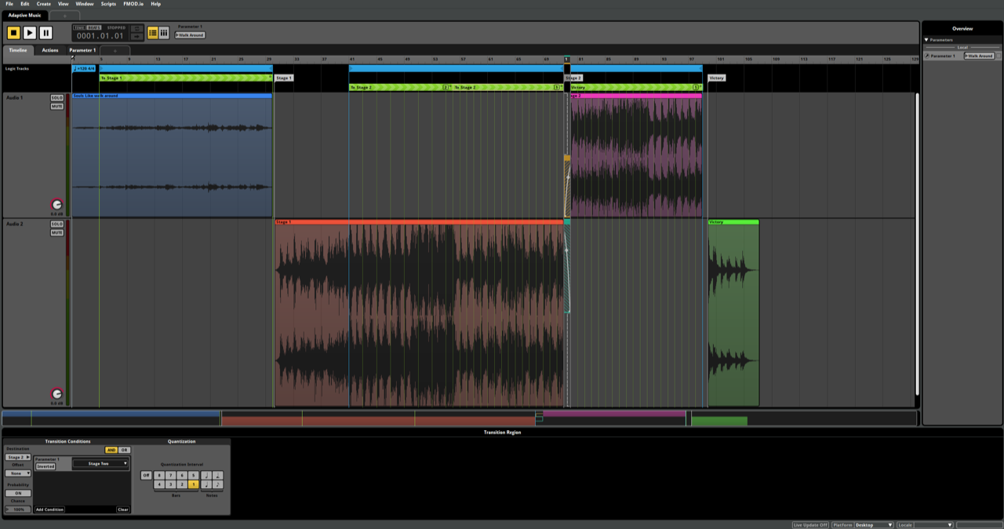
Task: Mute the Audio 2 track
Action: [57, 232]
